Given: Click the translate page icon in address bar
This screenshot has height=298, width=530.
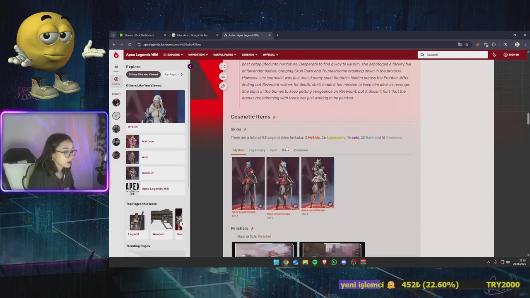Looking at the screenshot, I should (x=460, y=44).
